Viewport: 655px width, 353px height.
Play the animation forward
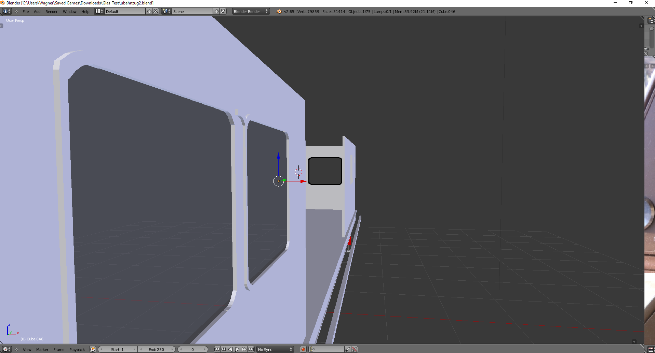point(237,349)
